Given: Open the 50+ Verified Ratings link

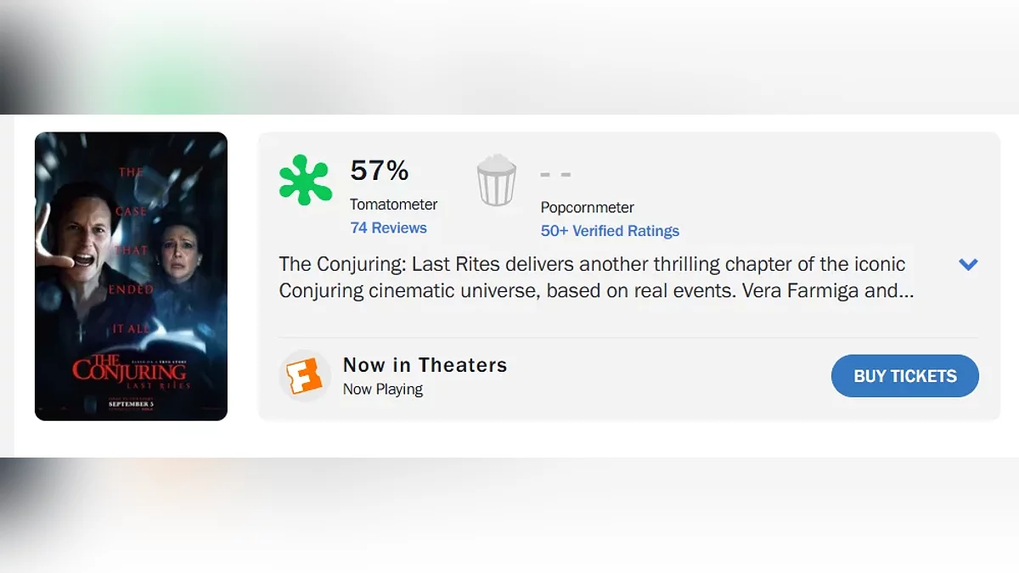Looking at the screenshot, I should (610, 231).
